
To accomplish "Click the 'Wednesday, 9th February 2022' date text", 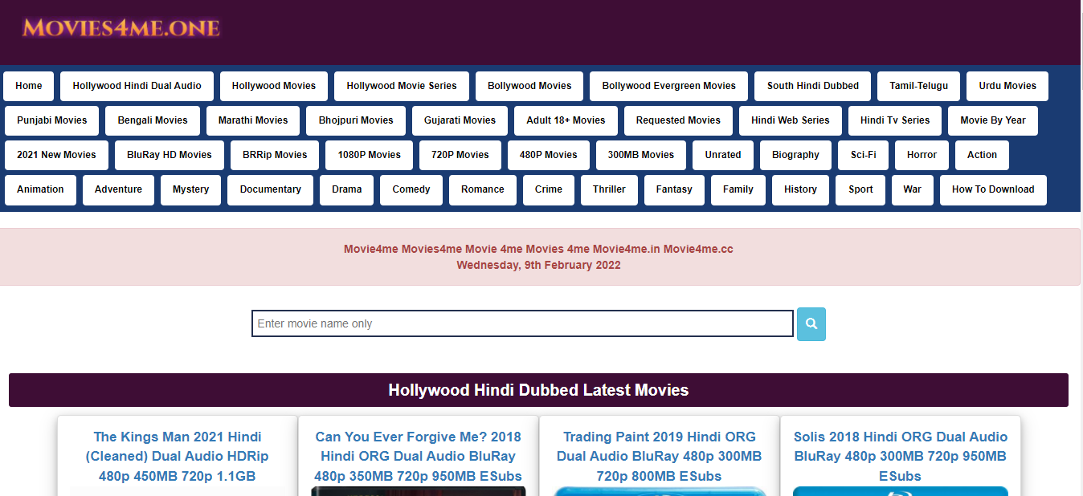I will click(538, 265).
